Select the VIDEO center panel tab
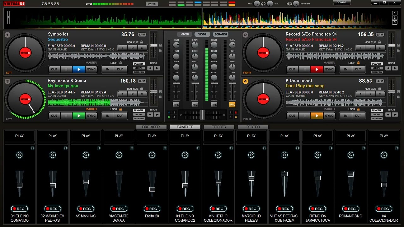This screenshot has height=227, width=404. tap(202, 34)
